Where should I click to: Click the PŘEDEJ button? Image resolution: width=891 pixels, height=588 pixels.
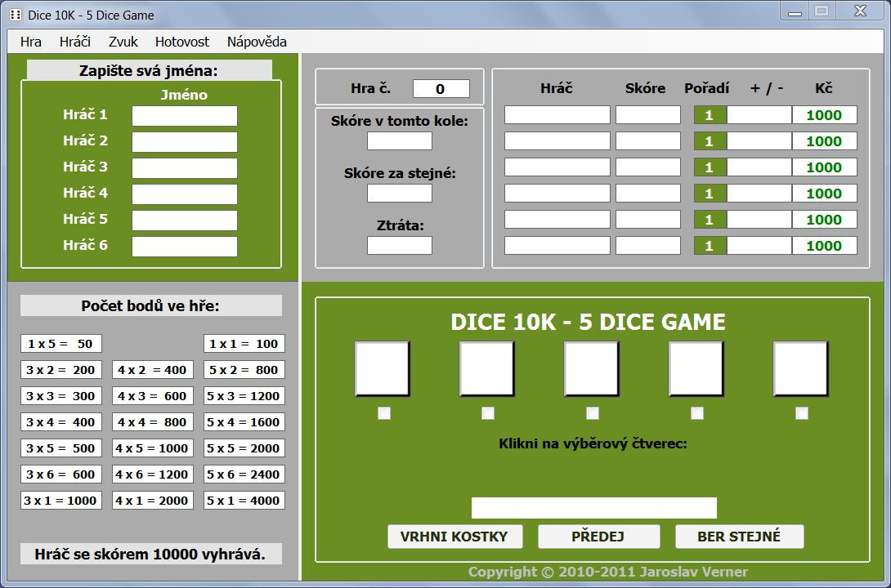(599, 537)
